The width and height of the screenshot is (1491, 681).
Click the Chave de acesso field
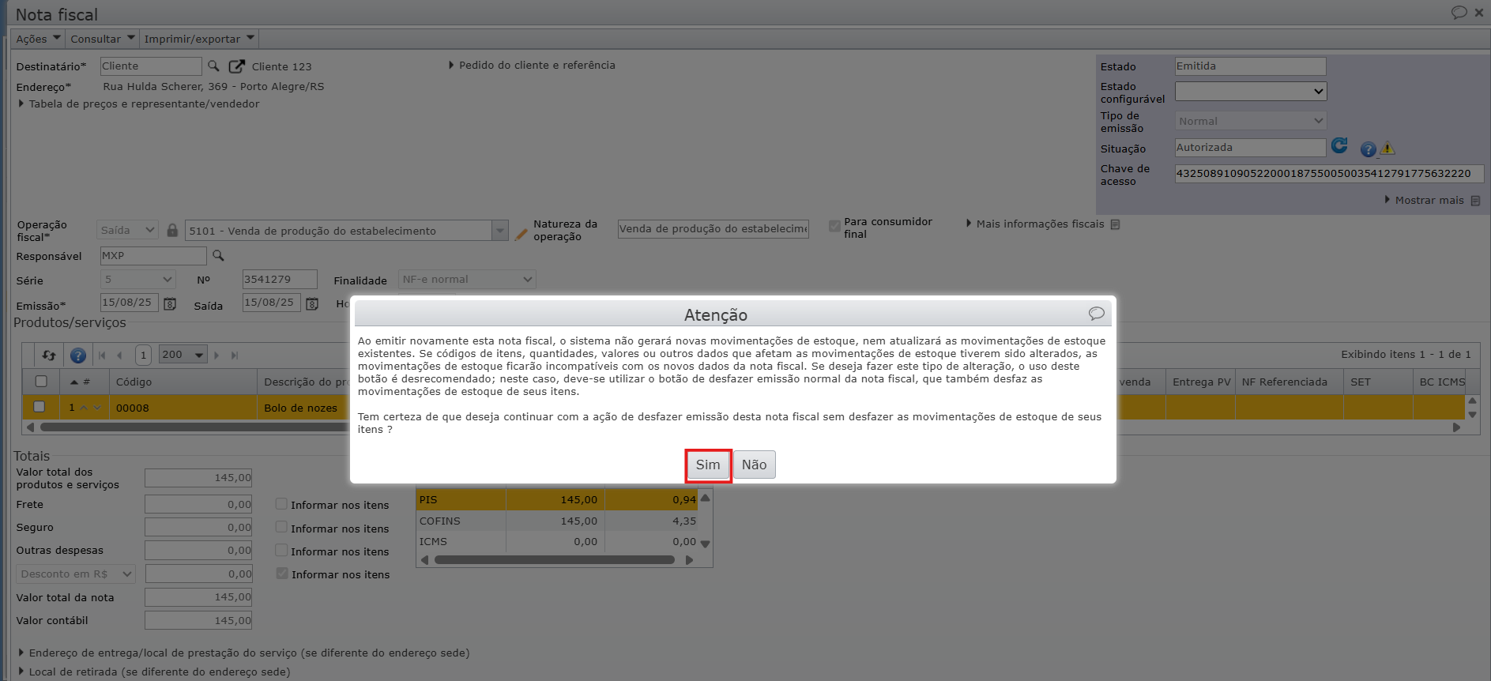[x=1329, y=174]
